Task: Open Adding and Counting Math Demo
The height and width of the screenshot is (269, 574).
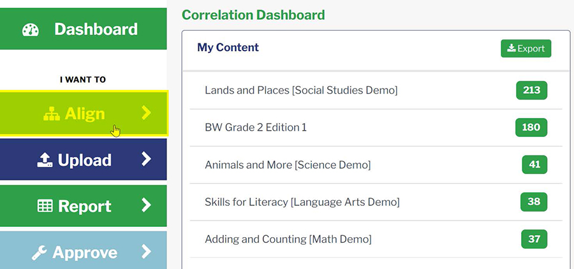Action: pyautogui.click(x=288, y=240)
